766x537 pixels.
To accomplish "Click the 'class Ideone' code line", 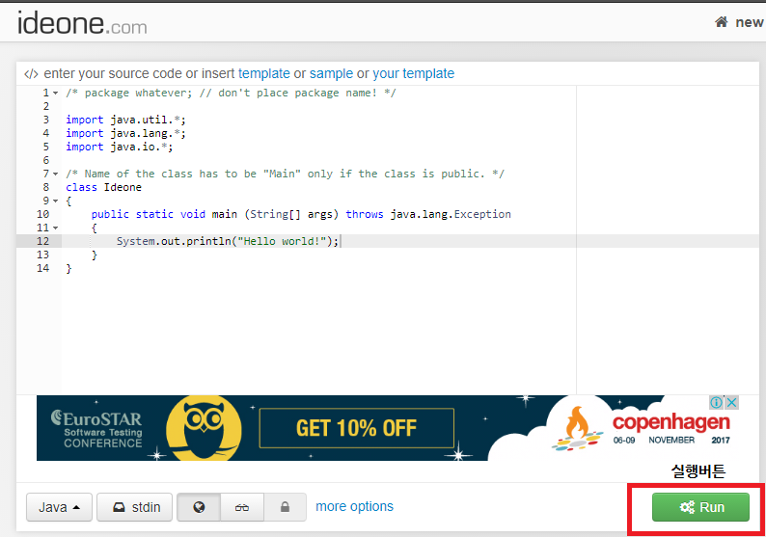I will (x=103, y=187).
